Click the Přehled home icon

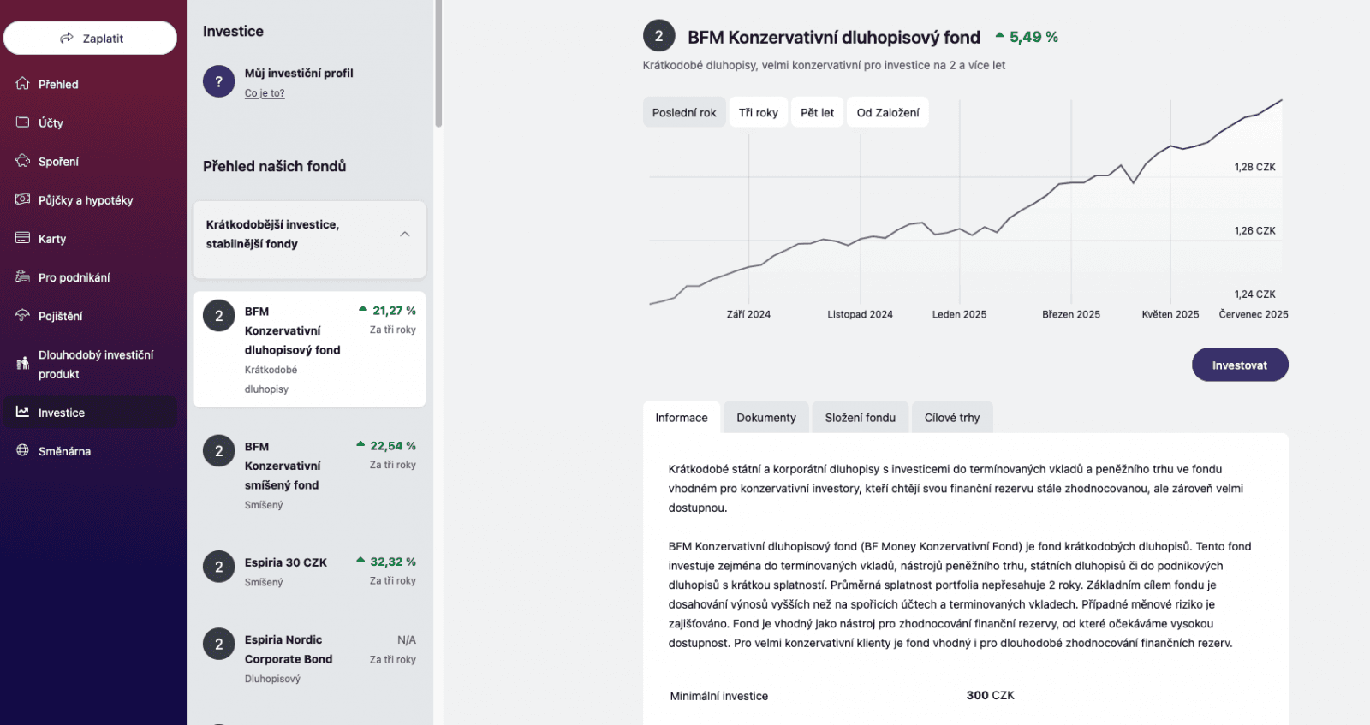click(x=22, y=83)
